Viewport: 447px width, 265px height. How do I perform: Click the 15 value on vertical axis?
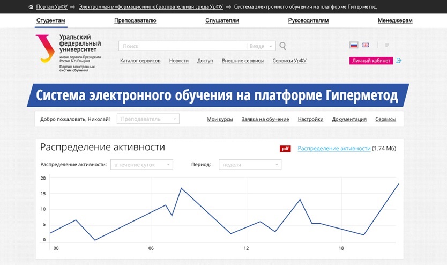(43, 194)
